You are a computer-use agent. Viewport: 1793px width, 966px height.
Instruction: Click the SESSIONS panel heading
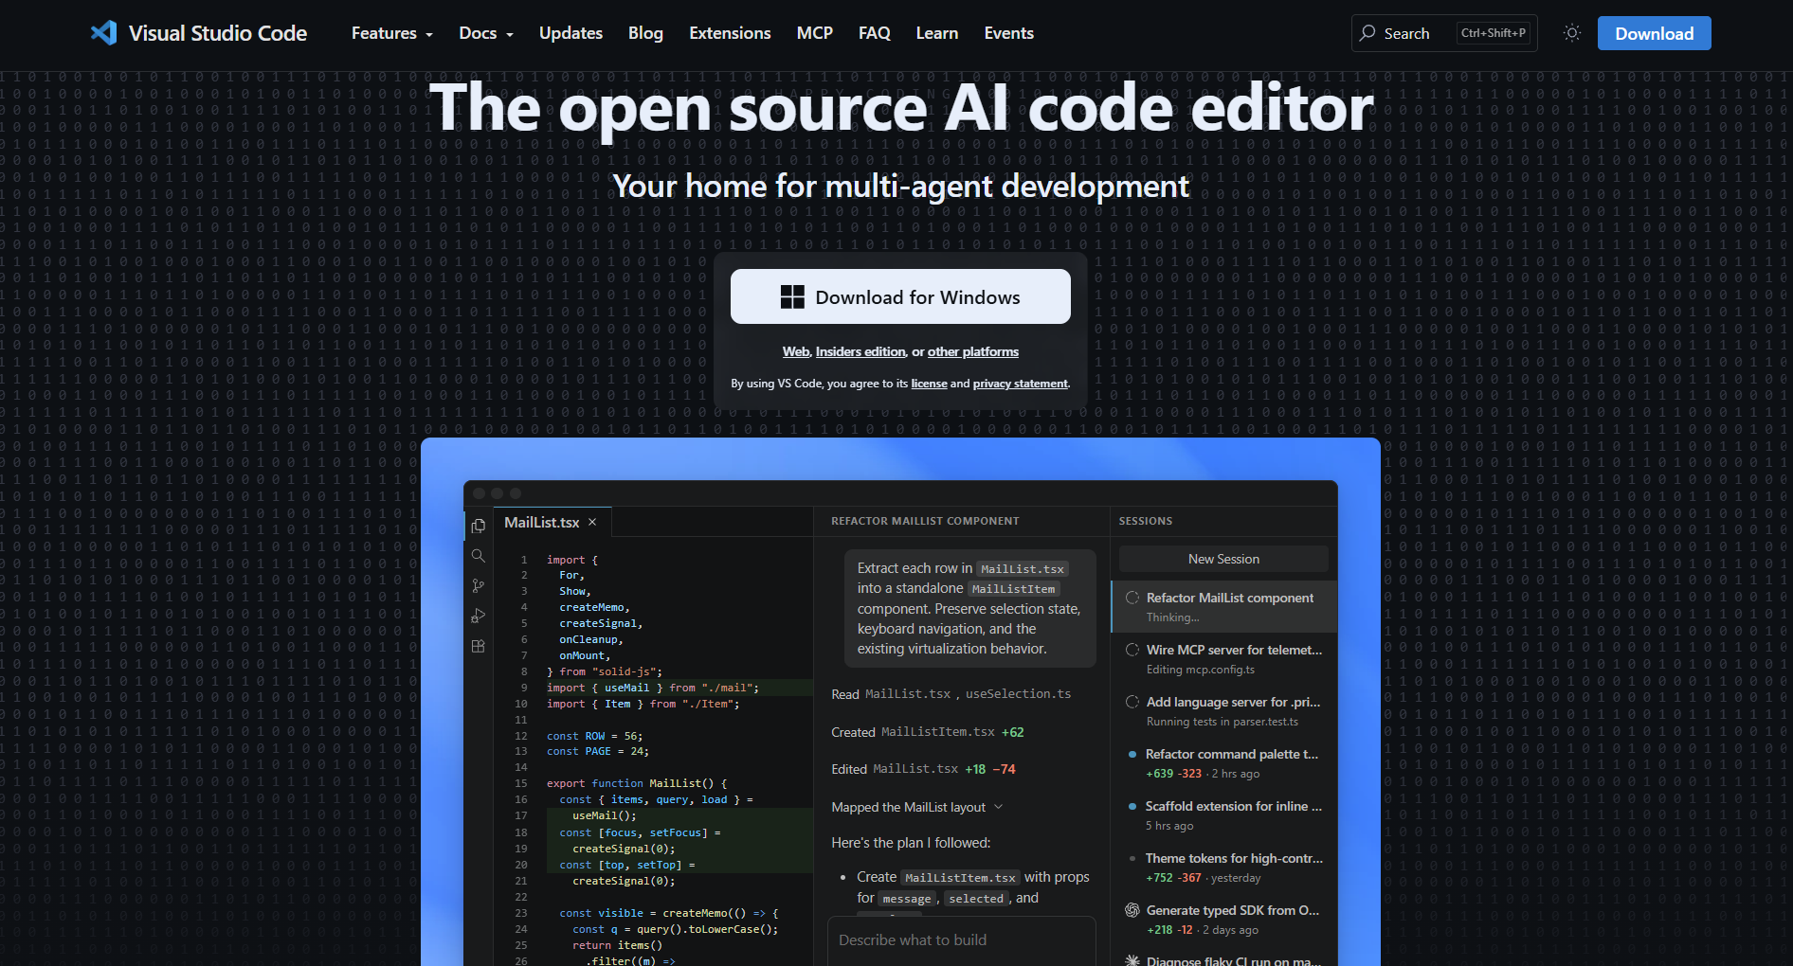tap(1145, 521)
